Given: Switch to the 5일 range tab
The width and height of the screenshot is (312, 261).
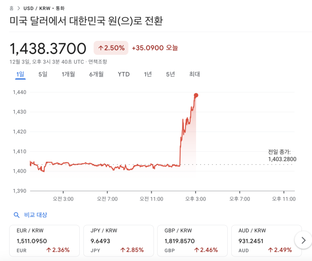Looking at the screenshot, I should [43, 74].
